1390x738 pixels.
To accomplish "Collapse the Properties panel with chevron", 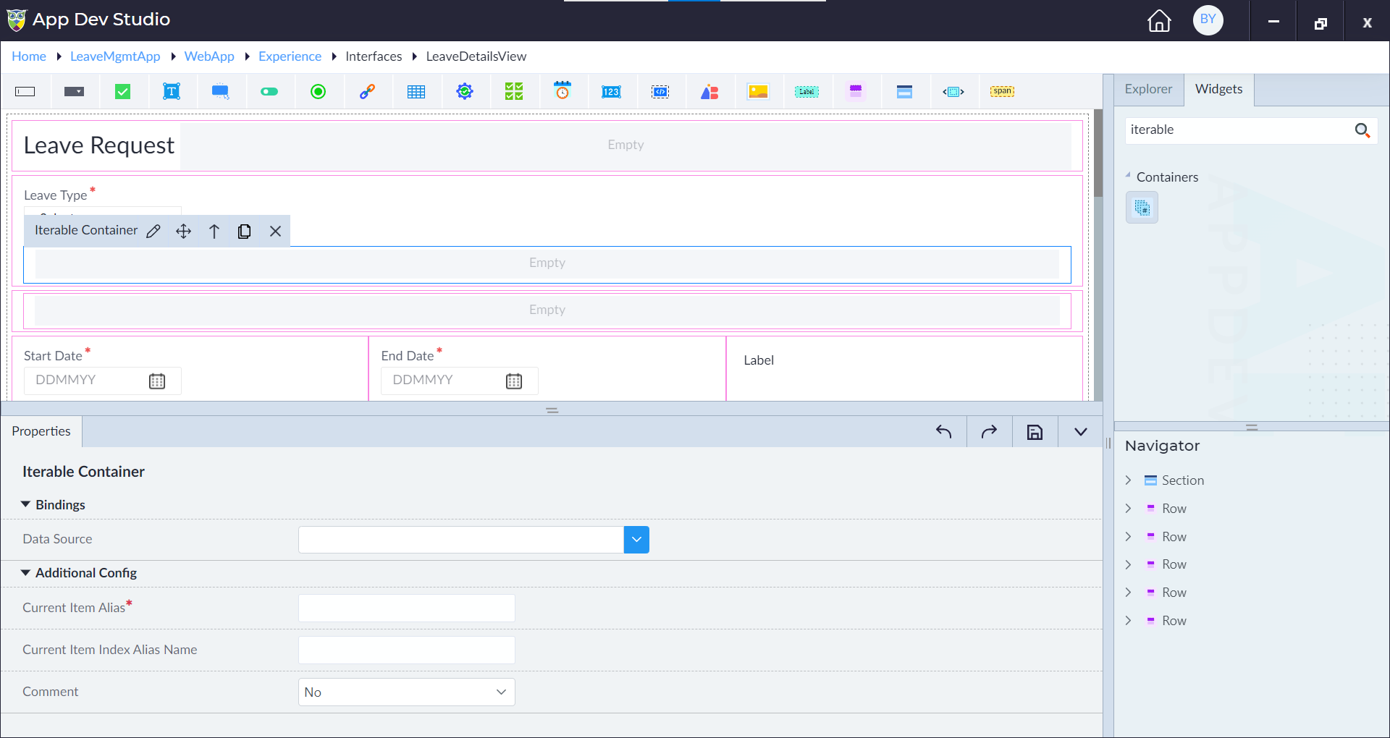I will pos(1081,432).
